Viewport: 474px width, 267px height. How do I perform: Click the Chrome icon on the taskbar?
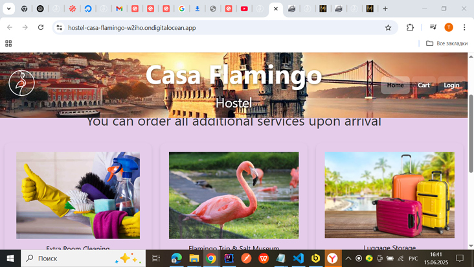[x=211, y=258]
